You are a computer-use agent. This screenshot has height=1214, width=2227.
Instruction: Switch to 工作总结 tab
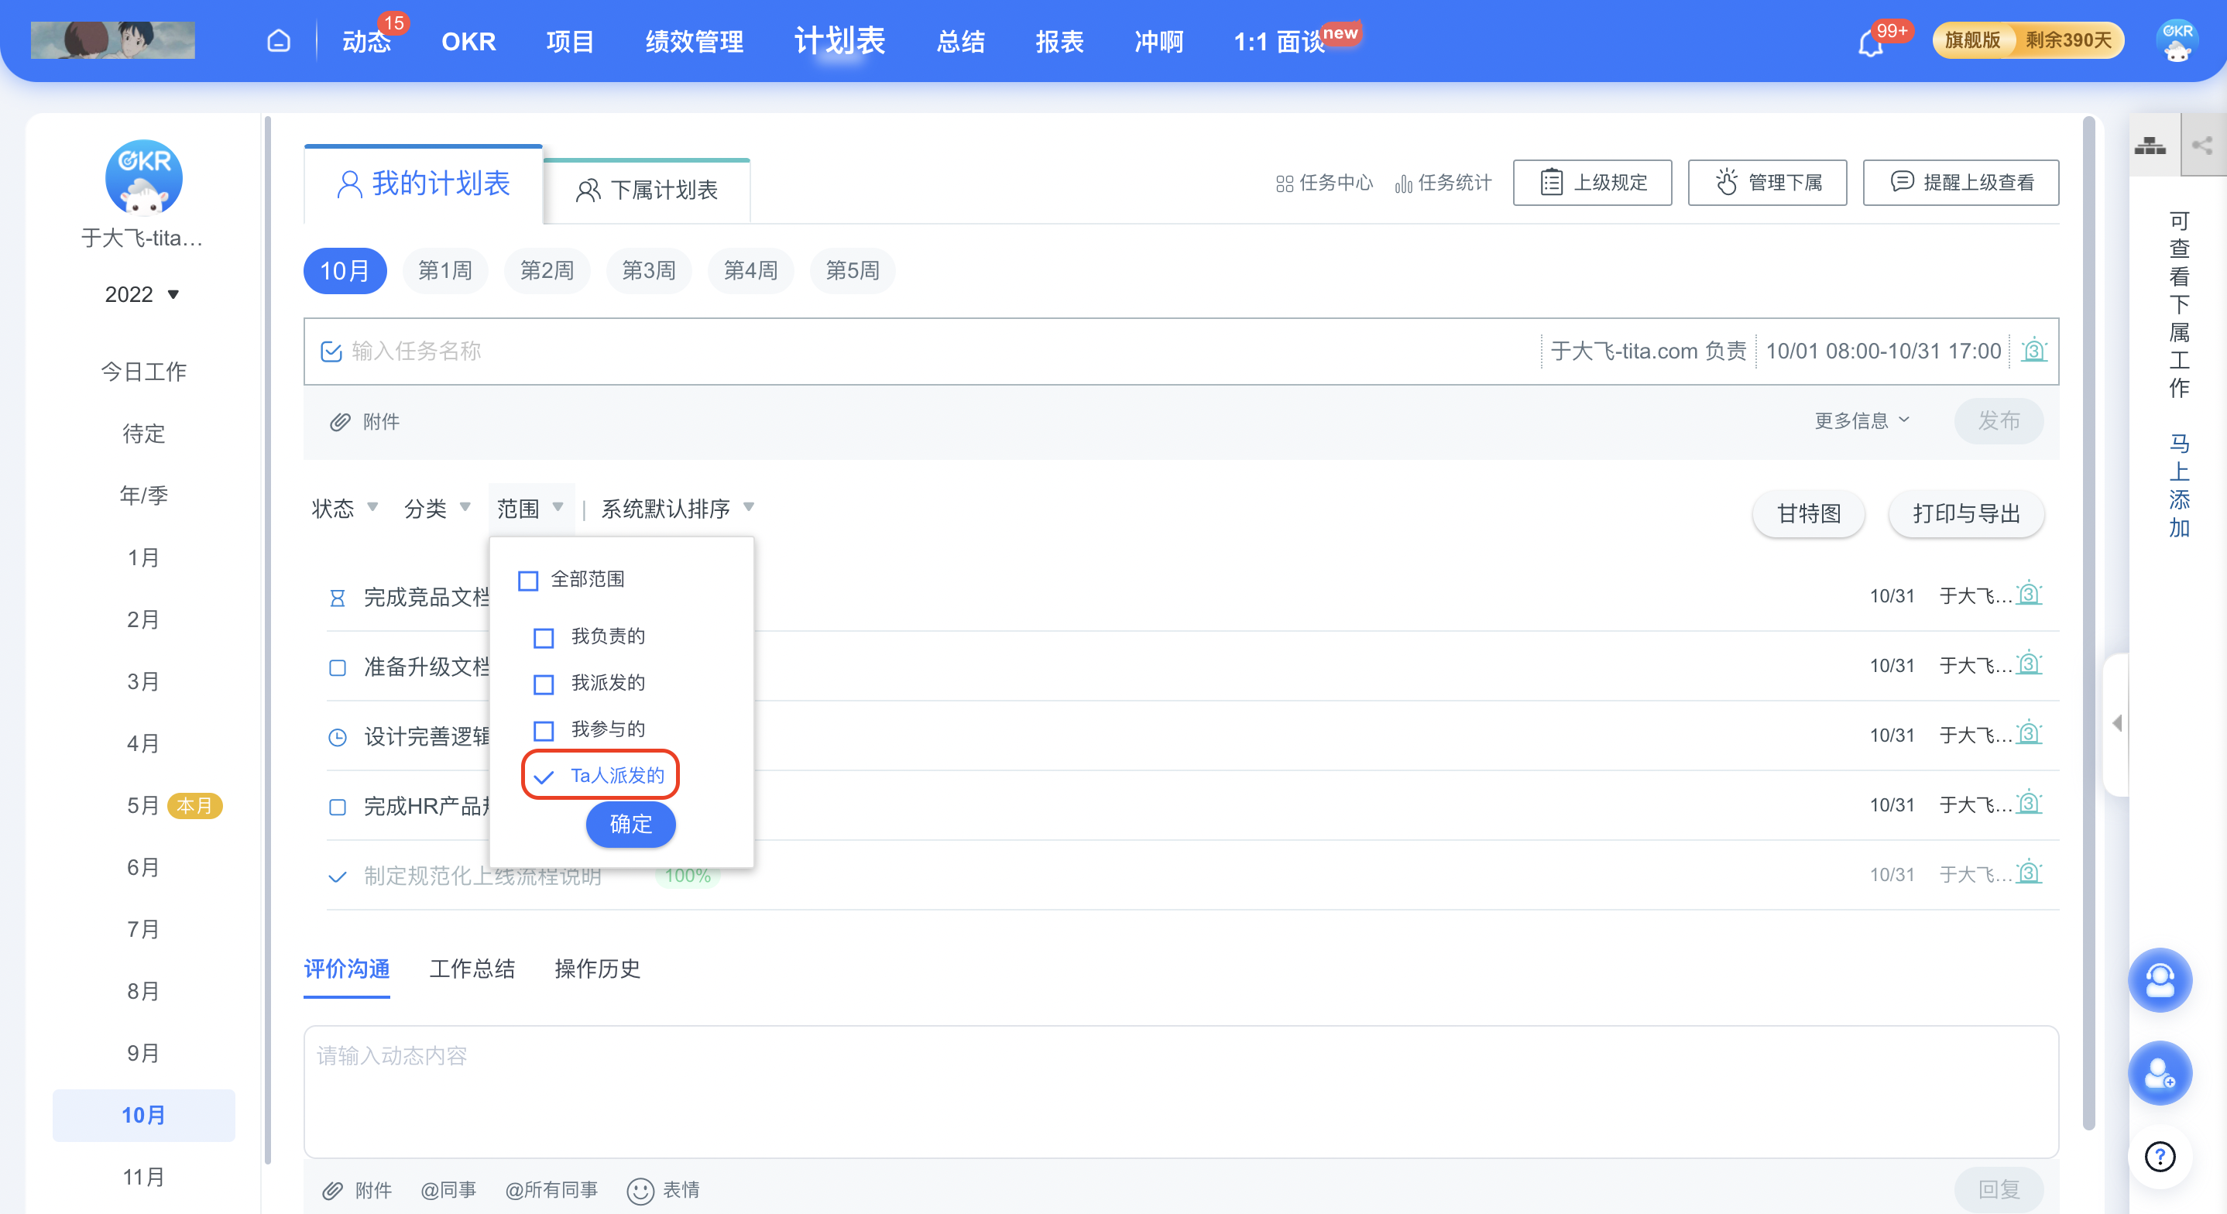(x=472, y=968)
